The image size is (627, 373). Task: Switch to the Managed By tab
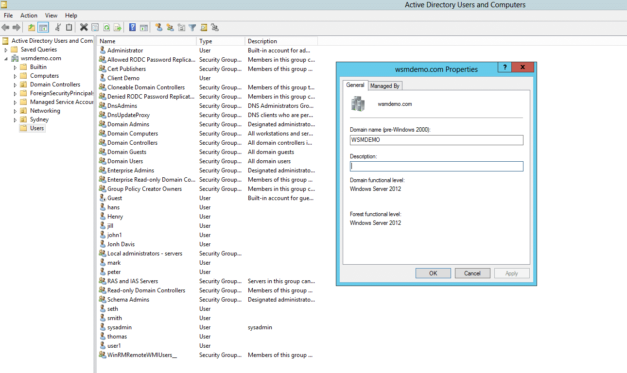click(385, 86)
